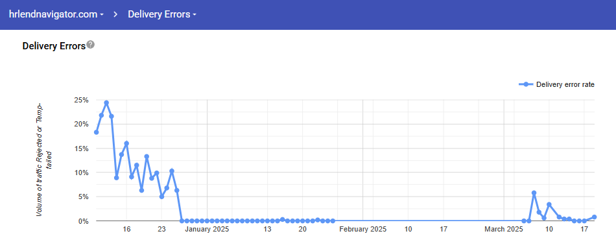Select the highest peak point near 25%
The image size is (616, 251).
point(106,103)
